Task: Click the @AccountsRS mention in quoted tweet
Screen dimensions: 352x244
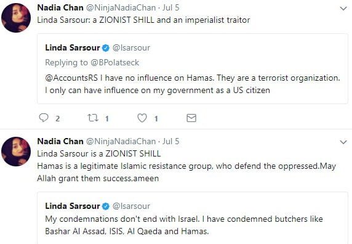Action: pos(71,78)
